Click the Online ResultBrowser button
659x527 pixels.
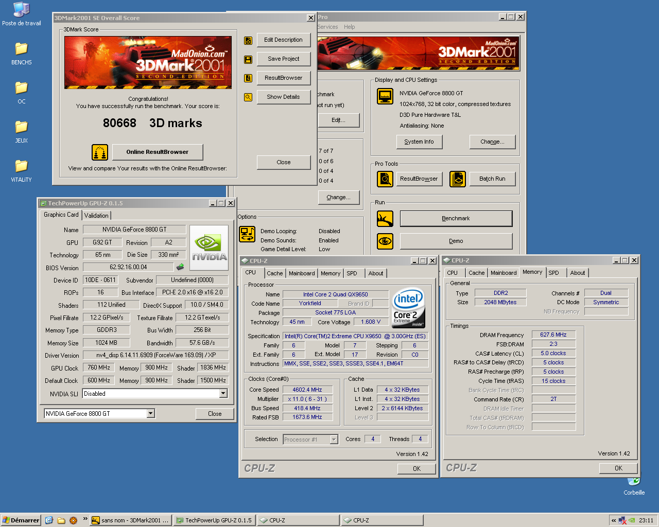[157, 152]
